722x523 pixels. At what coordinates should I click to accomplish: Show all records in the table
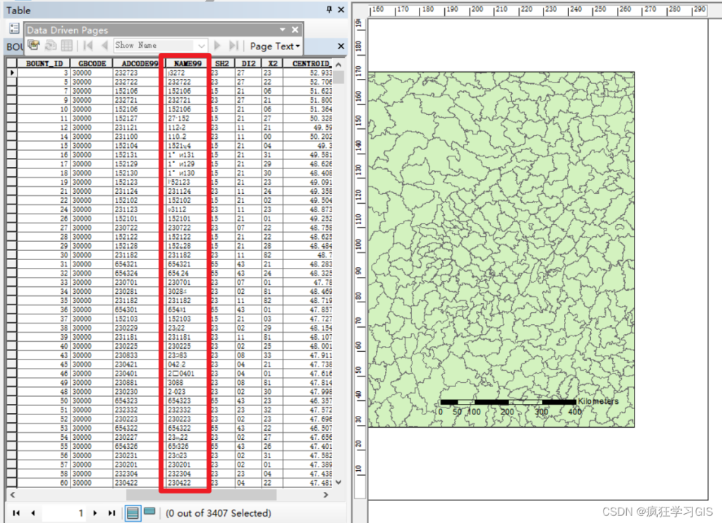pos(133,513)
